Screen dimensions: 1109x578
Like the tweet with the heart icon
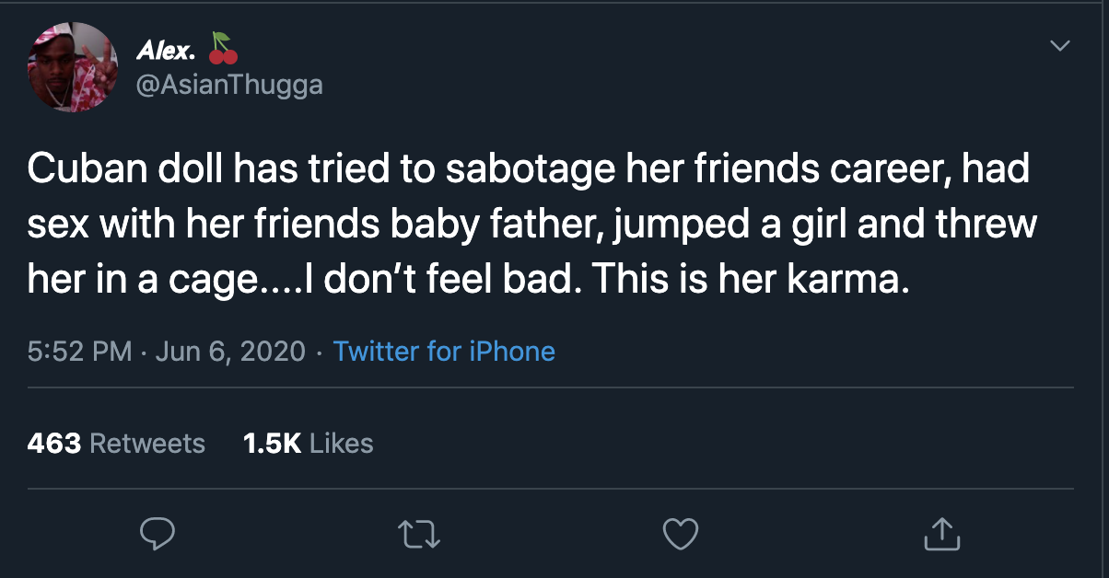pyautogui.click(x=682, y=534)
